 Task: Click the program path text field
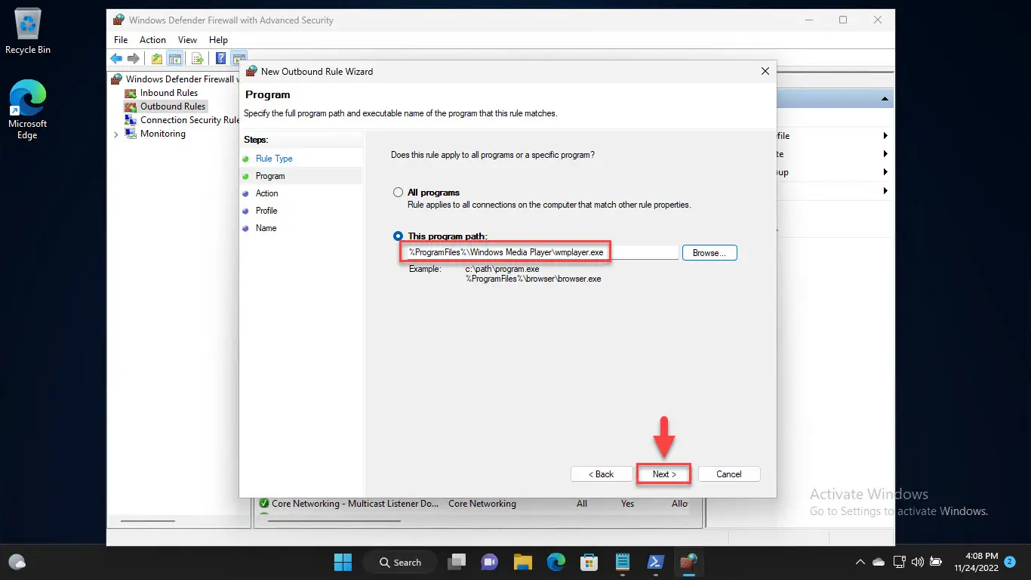pos(540,252)
